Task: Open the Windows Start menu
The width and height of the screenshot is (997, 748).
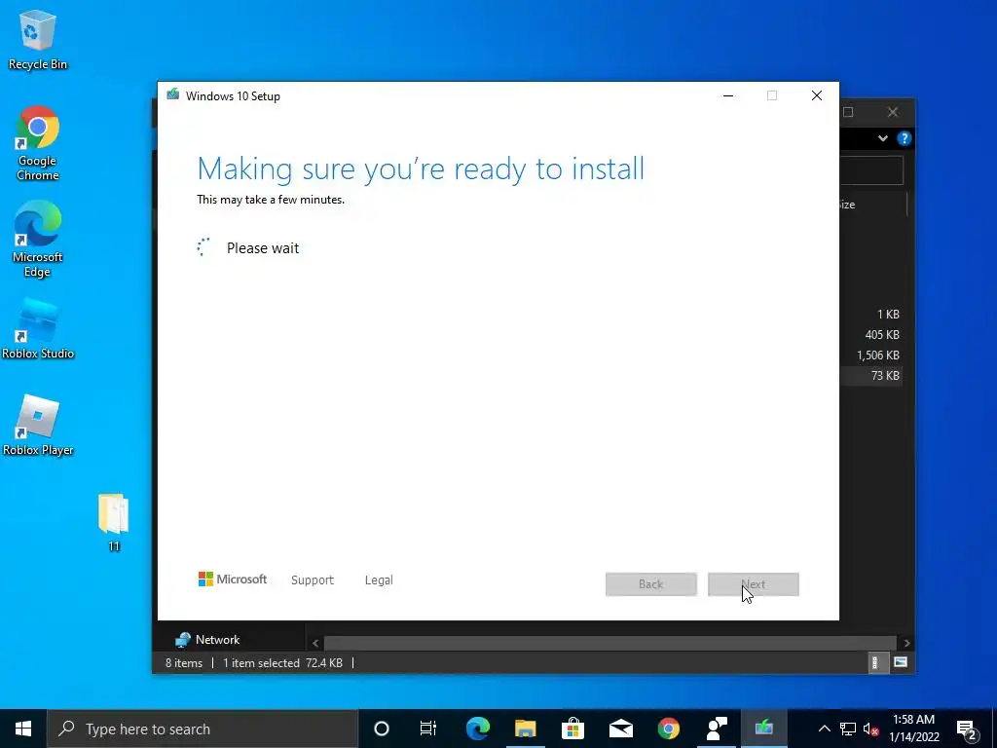Action: (x=23, y=729)
